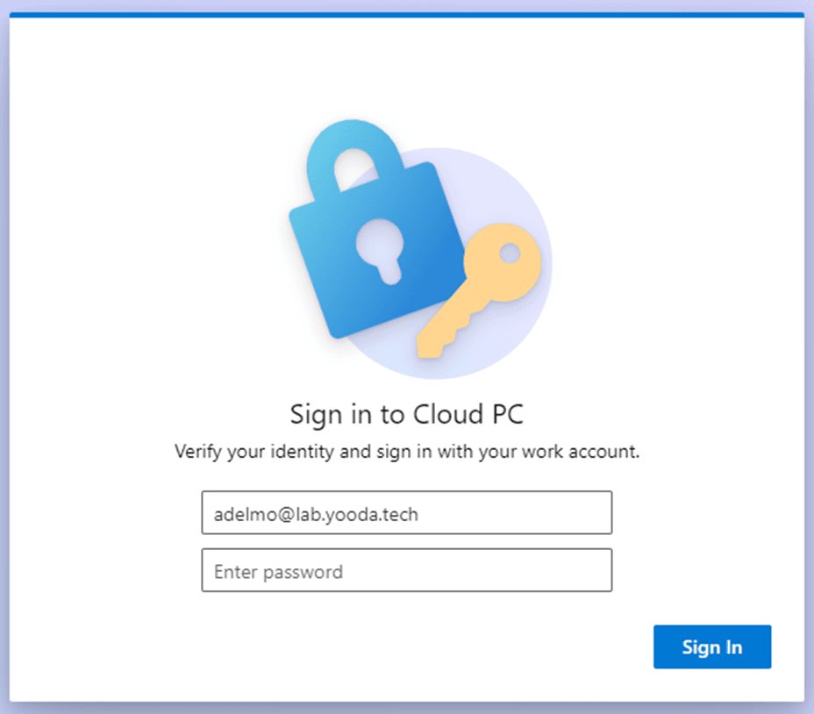Click the lavender border outside the dialog

tap(4, 363)
